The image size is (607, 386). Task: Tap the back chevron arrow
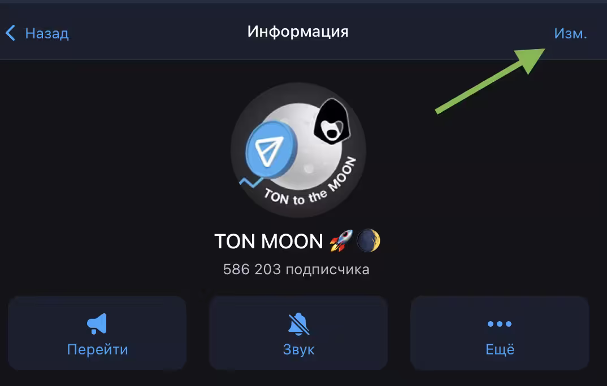10,33
